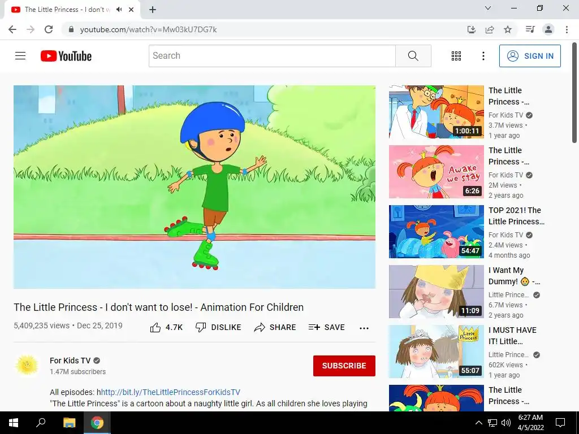Like the video with thumbs up
Image resolution: width=579 pixels, height=434 pixels.
[x=166, y=327]
